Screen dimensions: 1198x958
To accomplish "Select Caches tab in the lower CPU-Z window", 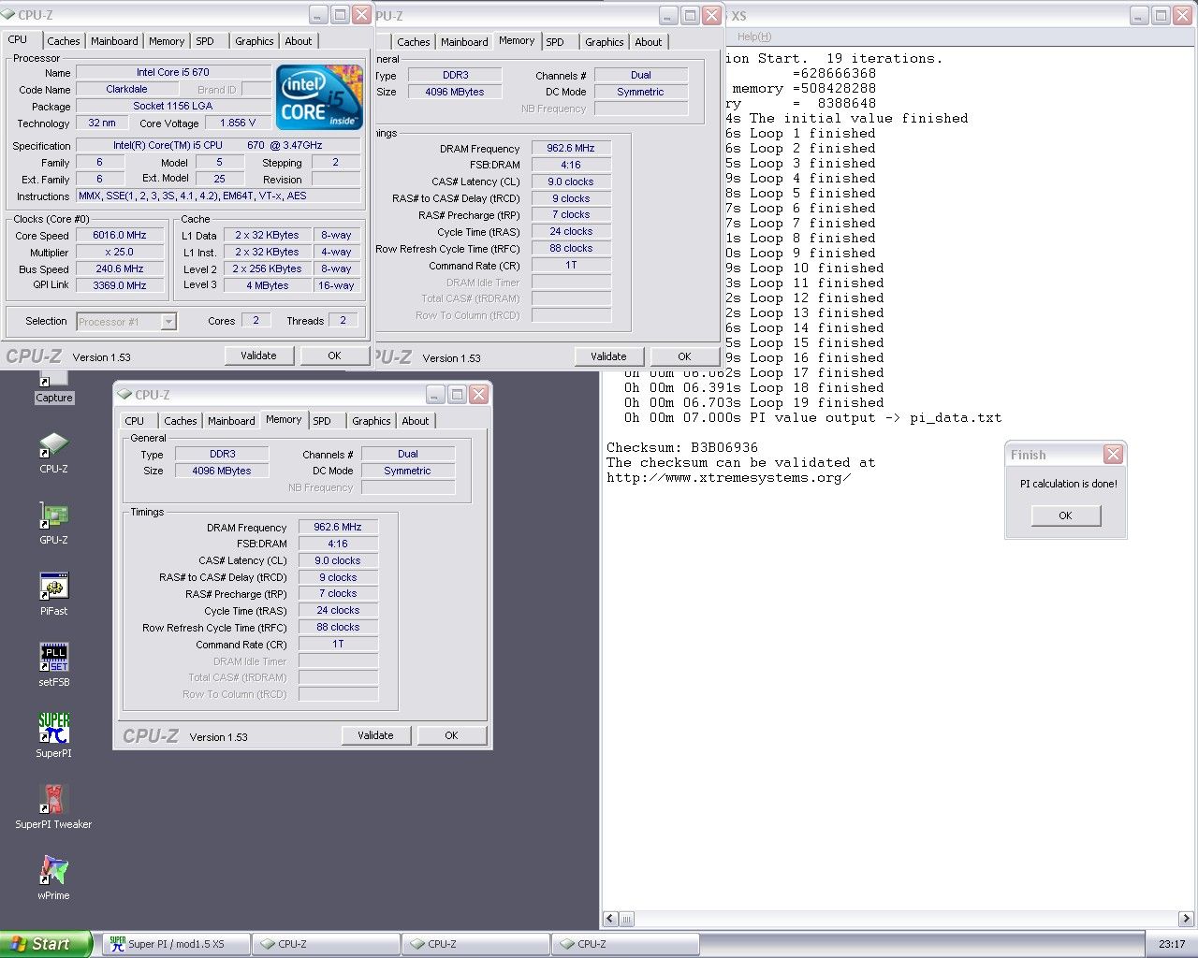I will click(181, 421).
